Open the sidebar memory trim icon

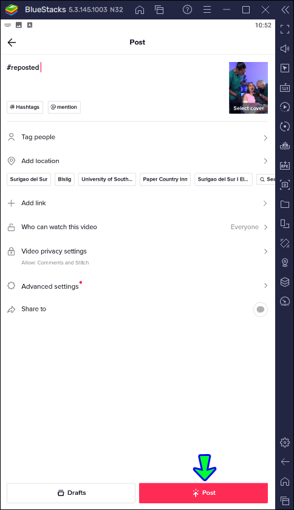[285, 146]
